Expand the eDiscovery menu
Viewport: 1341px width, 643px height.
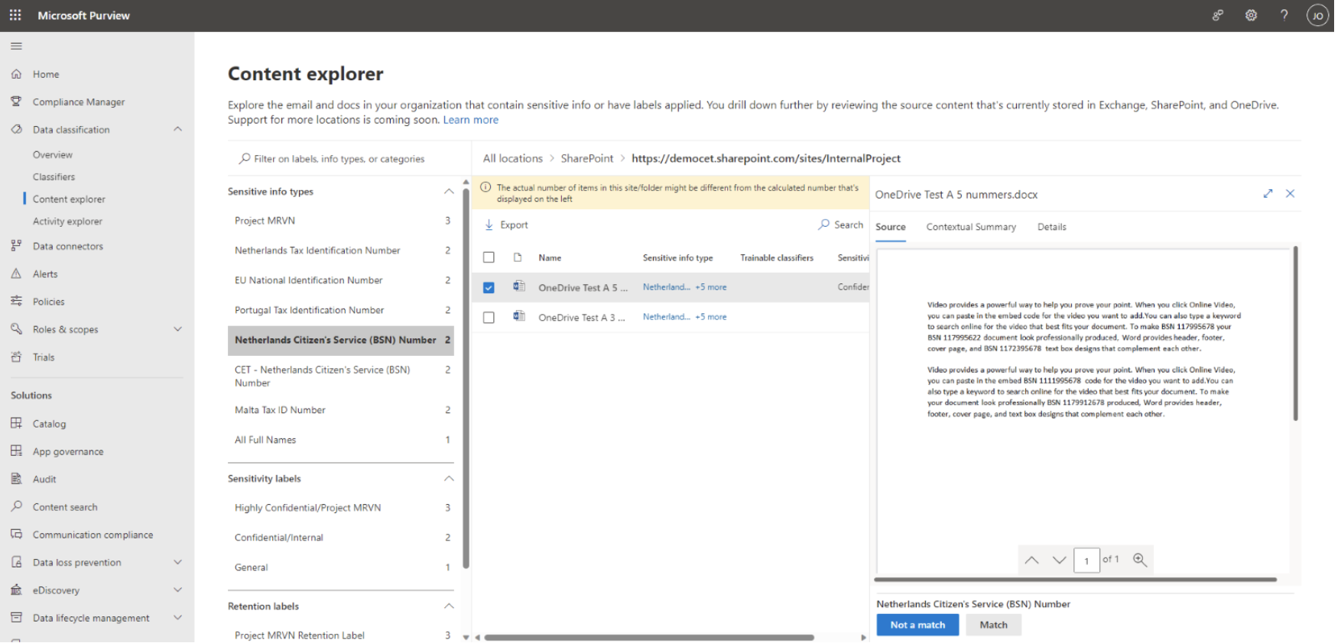(178, 590)
